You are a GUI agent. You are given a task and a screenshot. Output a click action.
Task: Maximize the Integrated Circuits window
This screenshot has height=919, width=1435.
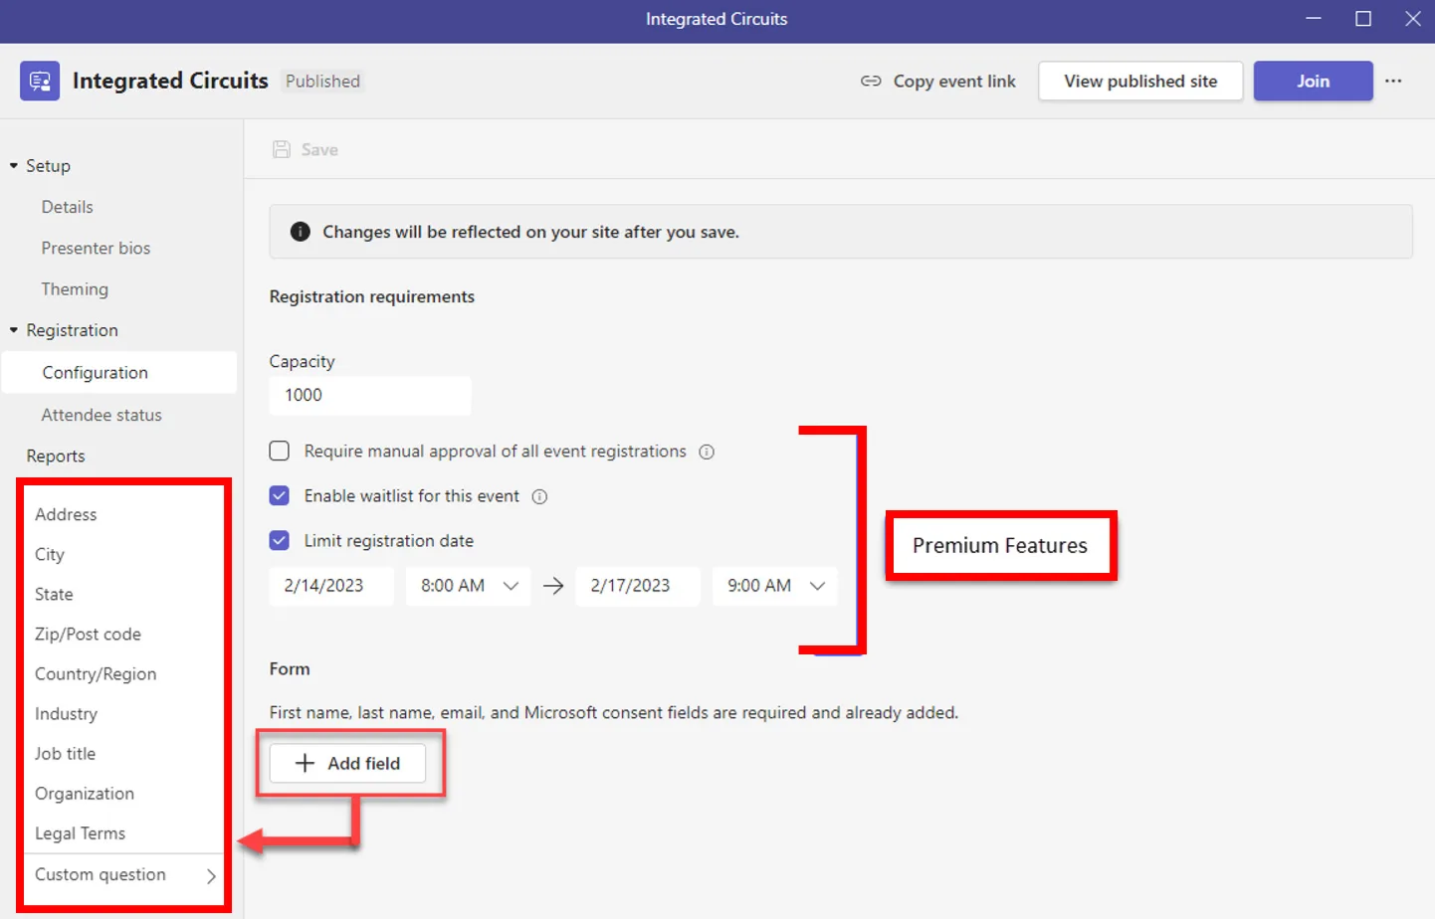pos(1363,19)
